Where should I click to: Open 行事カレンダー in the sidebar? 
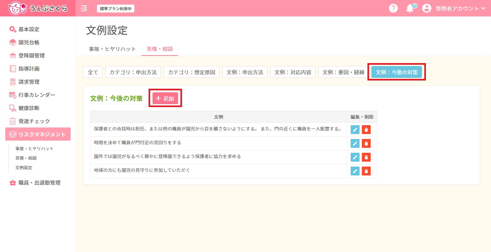click(37, 95)
